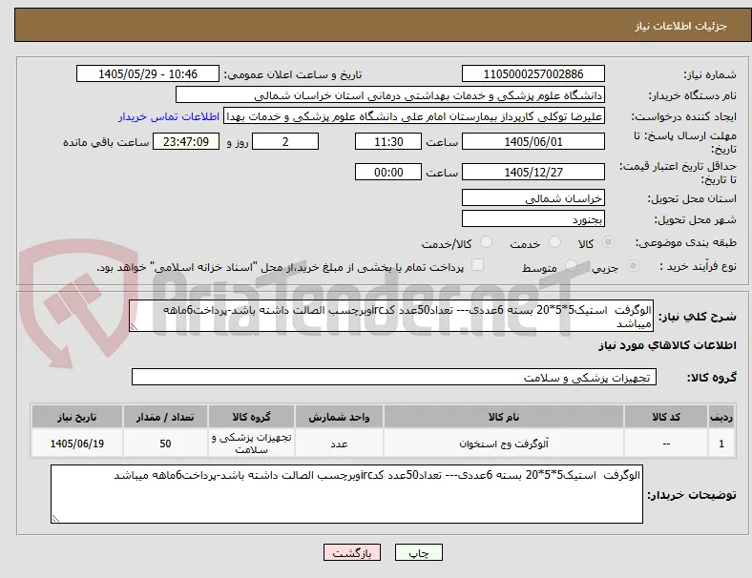Click the شرح کلی نیاز description textarea

click(x=391, y=317)
